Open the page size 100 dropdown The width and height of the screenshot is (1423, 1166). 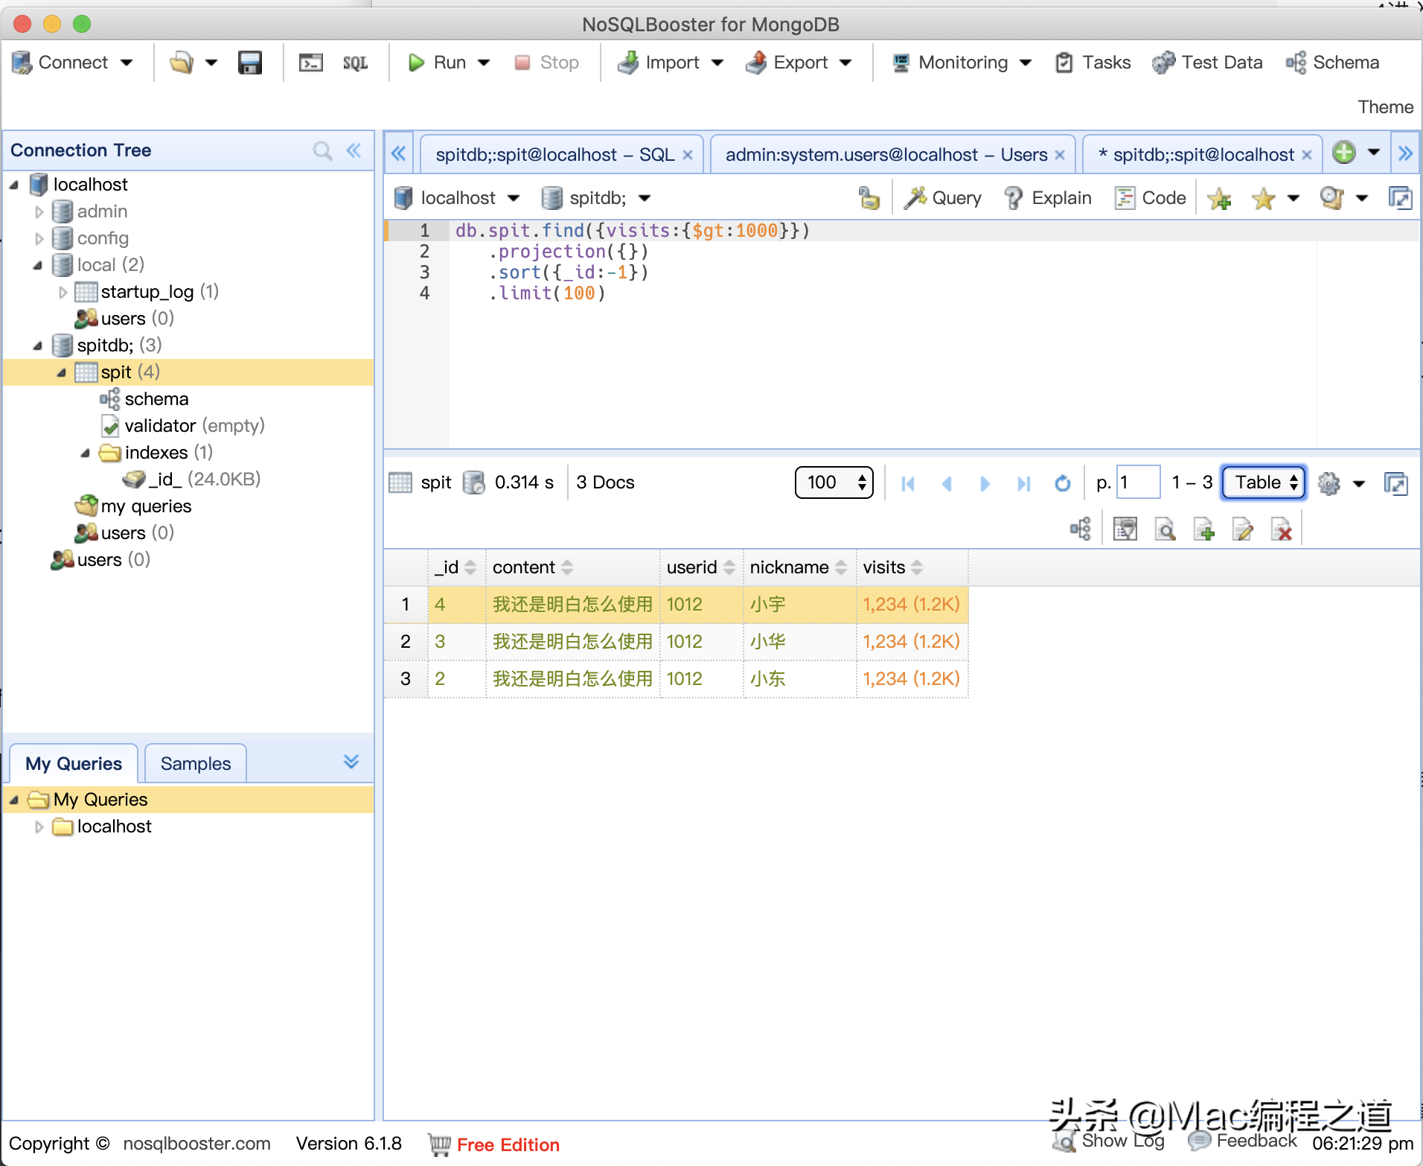click(x=834, y=482)
